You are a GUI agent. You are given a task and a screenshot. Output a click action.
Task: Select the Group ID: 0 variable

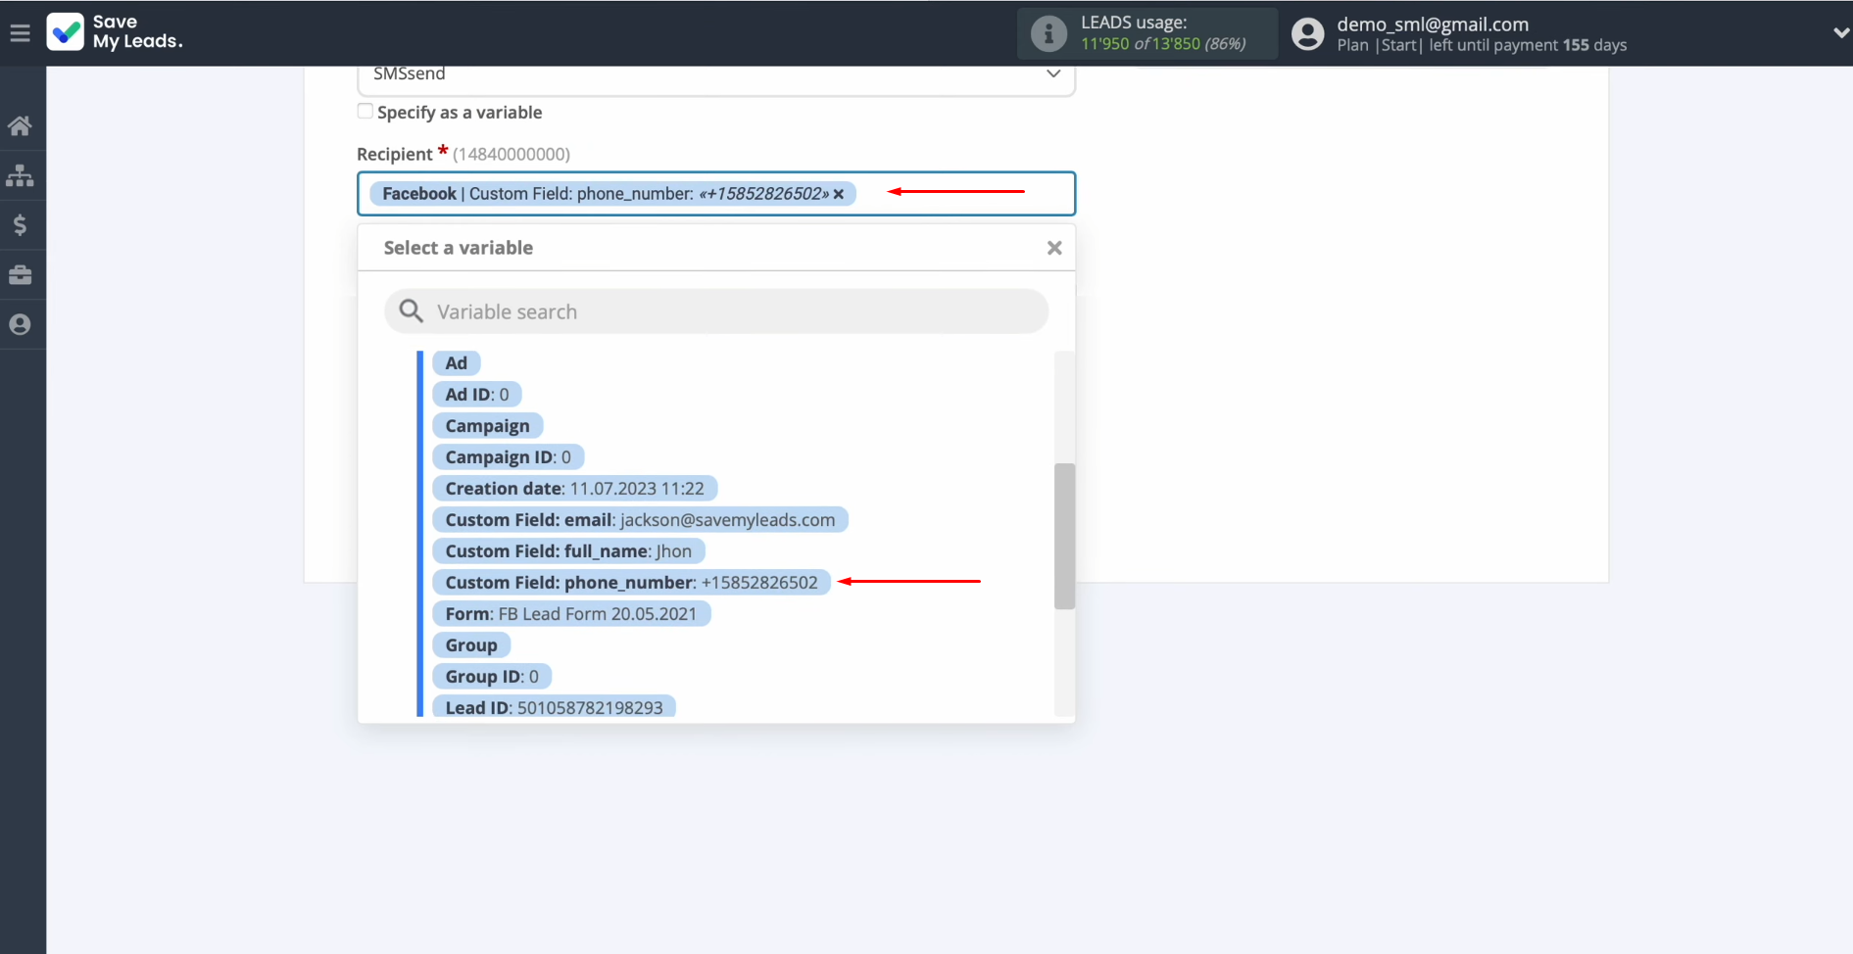pyautogui.click(x=492, y=677)
